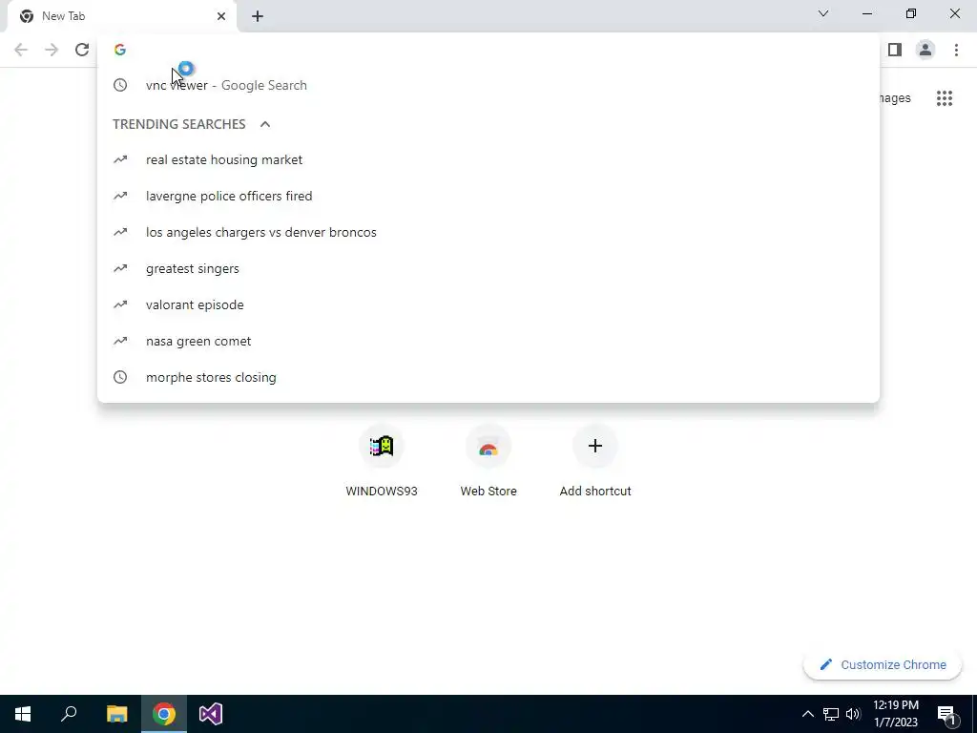This screenshot has height=733, width=977.
Task: Reload the page with the refresh icon
Action: click(x=82, y=50)
